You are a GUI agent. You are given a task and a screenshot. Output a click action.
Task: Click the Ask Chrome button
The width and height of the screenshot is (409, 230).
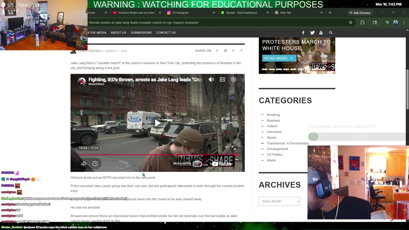point(359,13)
